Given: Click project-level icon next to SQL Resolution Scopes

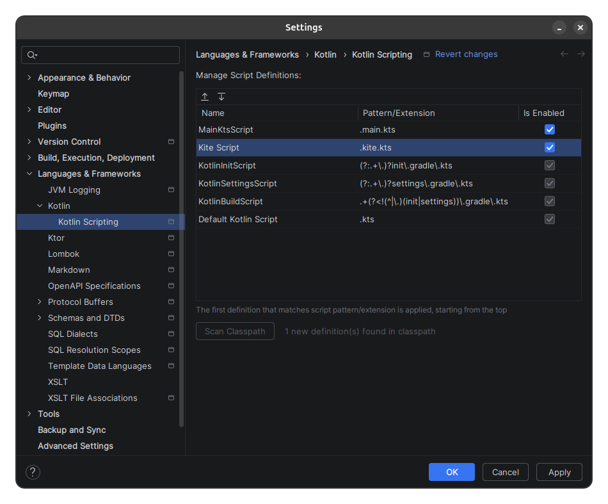Looking at the screenshot, I should [171, 350].
